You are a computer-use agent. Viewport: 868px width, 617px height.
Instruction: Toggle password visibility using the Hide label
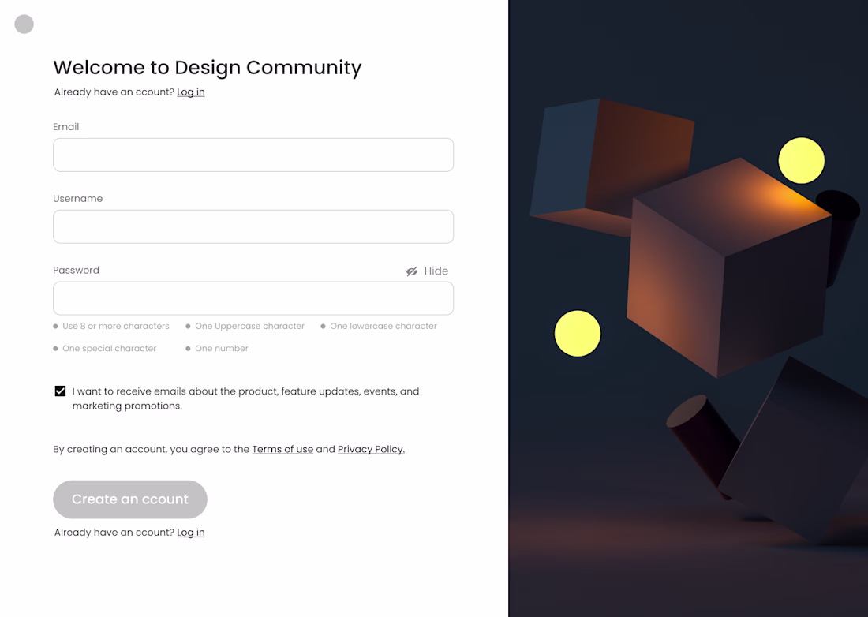tap(436, 271)
